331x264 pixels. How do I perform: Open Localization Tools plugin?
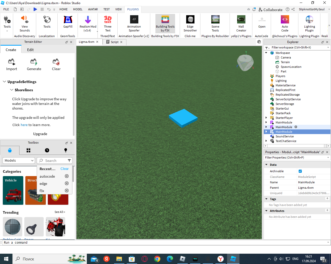(x=47, y=22)
